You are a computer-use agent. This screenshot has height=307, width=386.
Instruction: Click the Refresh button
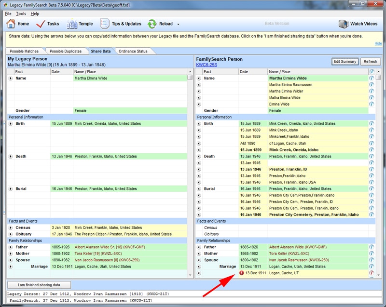(370, 62)
